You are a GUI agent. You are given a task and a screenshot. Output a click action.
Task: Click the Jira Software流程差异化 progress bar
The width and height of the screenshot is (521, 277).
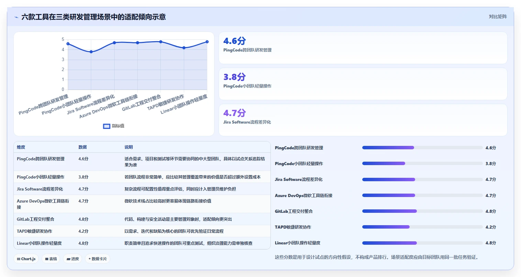[x=422, y=180]
